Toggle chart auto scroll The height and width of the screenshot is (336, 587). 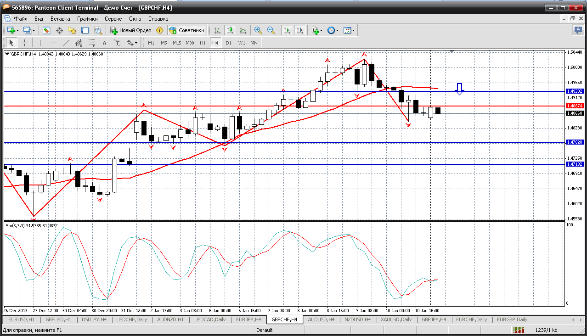point(287,30)
